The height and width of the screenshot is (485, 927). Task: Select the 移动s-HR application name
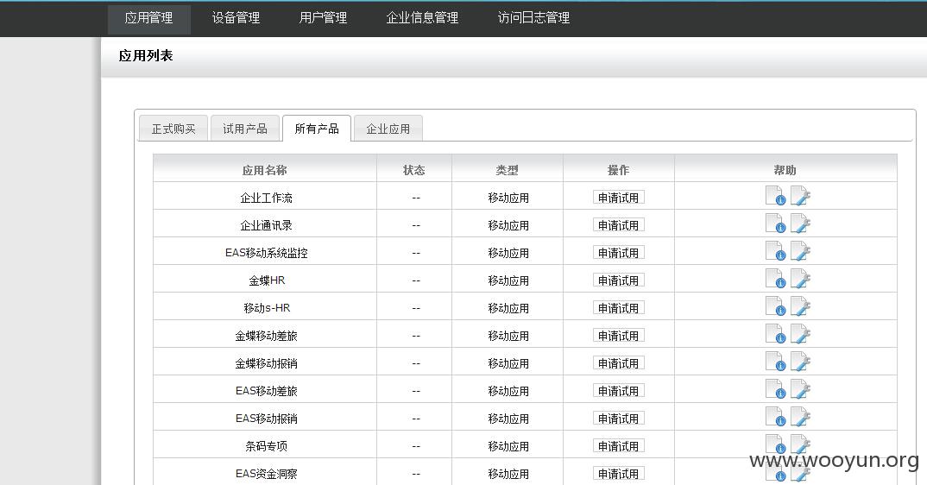coord(267,308)
